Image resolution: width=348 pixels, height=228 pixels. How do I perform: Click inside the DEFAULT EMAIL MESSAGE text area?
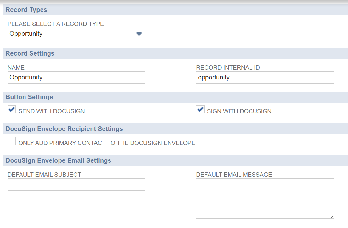click(264, 198)
